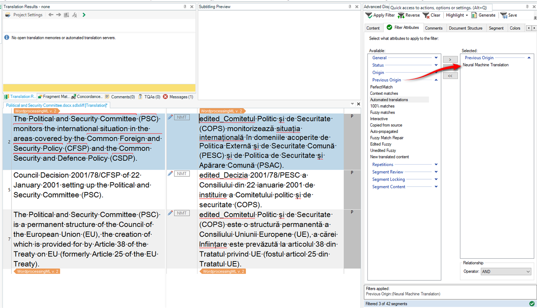Select Fuzzy matches attribute
The image size is (537, 308).
point(382,112)
